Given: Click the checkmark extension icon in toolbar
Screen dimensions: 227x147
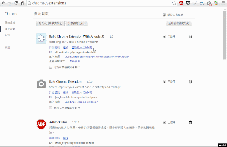Looking at the screenshot, I should pyautogui.click(x=195, y=3).
